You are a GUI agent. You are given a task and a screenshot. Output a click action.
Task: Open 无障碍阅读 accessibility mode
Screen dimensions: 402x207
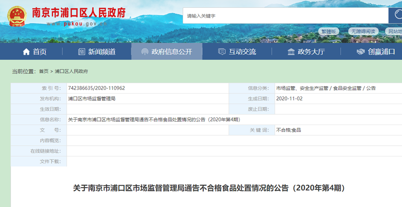pyautogui.click(x=363, y=31)
